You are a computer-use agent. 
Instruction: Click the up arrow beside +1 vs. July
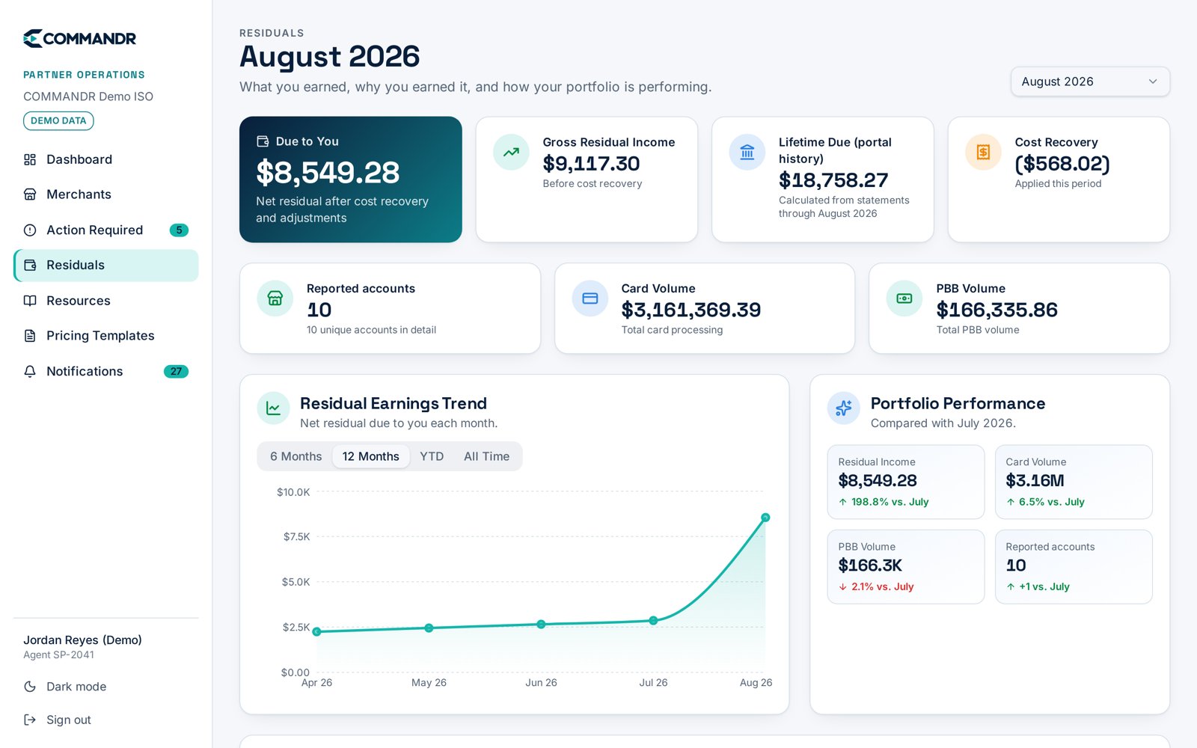tap(1011, 586)
